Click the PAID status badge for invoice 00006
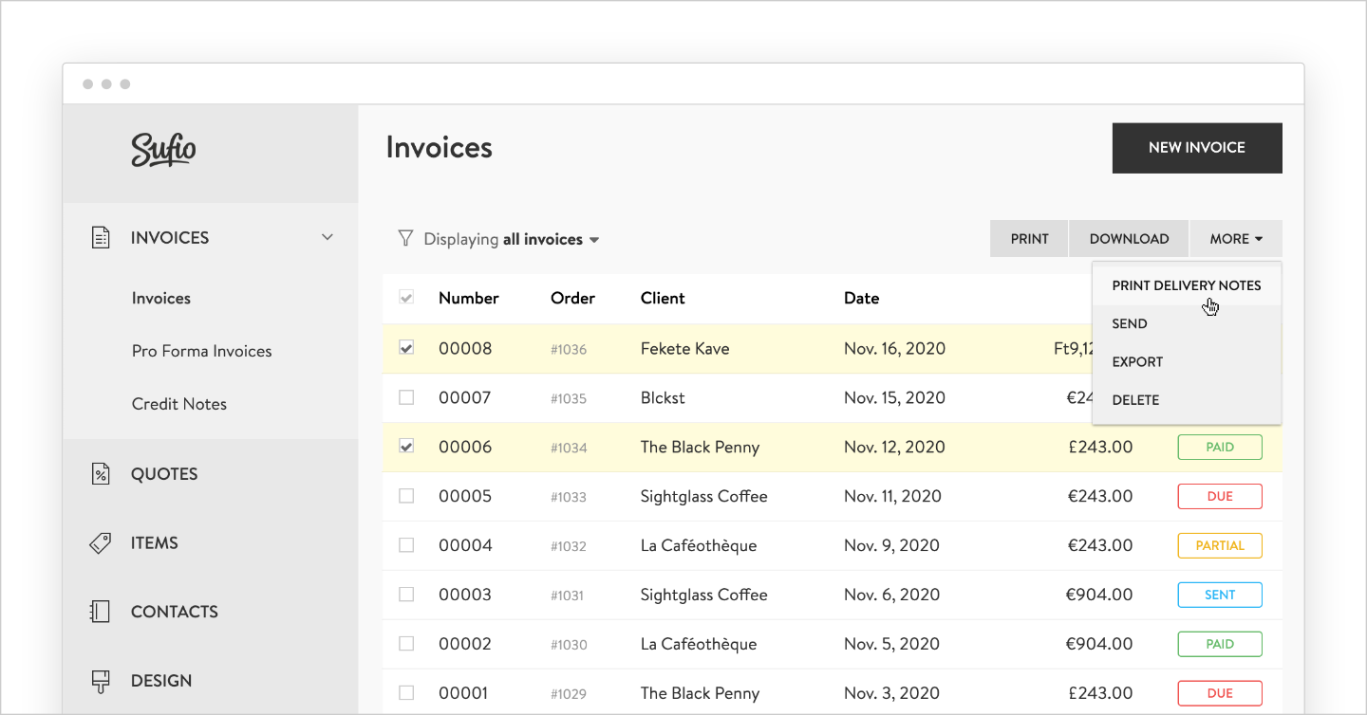 [x=1220, y=448]
